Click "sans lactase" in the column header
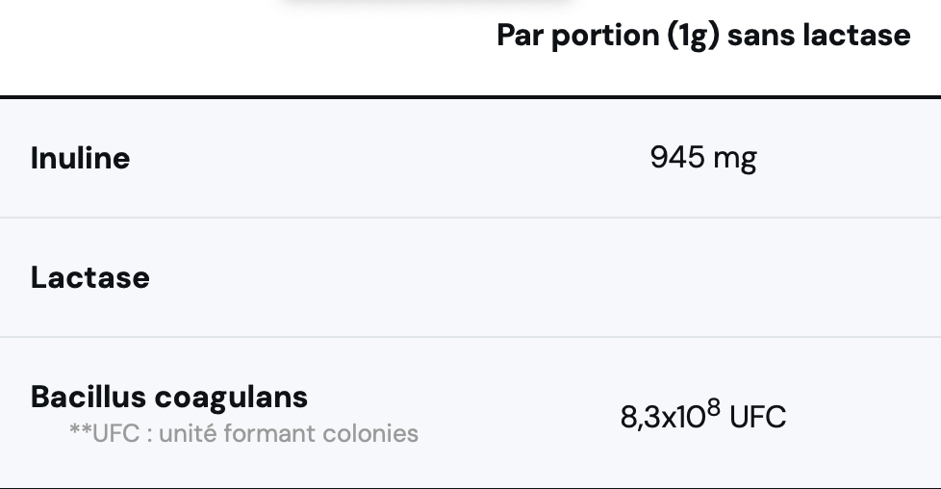The width and height of the screenshot is (941, 489). (819, 36)
